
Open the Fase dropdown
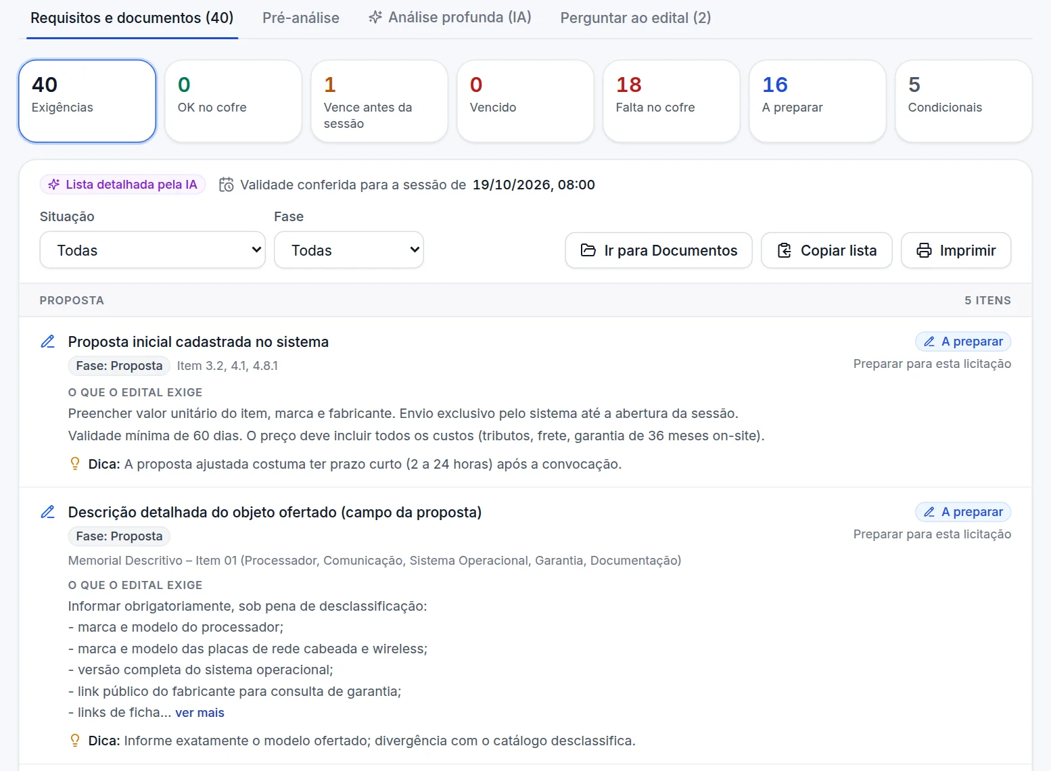pyautogui.click(x=349, y=250)
